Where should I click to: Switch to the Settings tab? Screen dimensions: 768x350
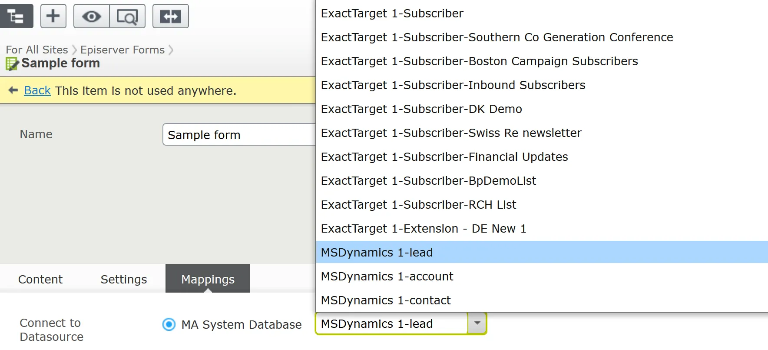point(124,279)
